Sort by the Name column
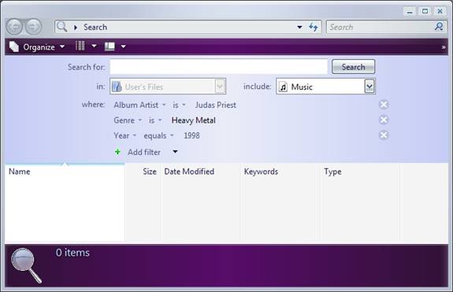This screenshot has width=453, height=292. click(65, 172)
